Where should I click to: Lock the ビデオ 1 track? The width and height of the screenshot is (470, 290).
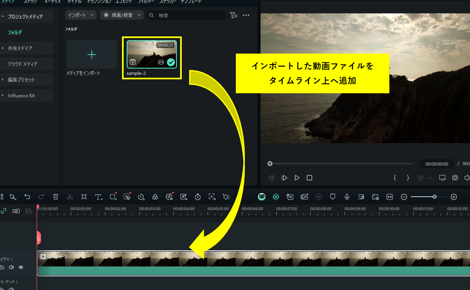pos(2,267)
